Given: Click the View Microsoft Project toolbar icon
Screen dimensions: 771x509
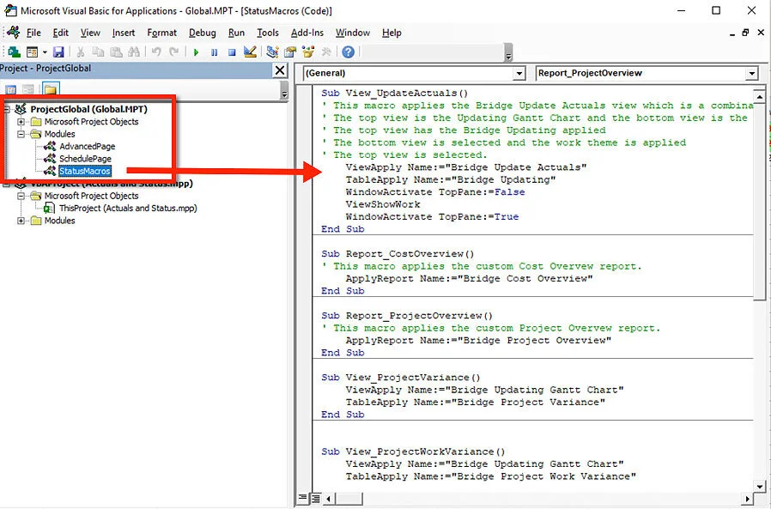Looking at the screenshot, I should coord(14,52).
